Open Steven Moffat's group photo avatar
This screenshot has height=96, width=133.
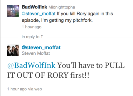point(13,50)
